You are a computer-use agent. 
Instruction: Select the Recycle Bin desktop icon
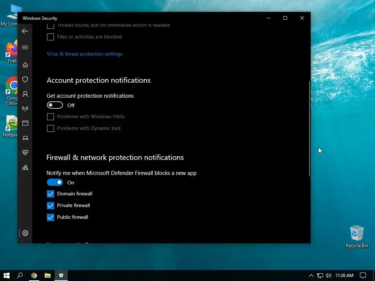click(x=357, y=237)
